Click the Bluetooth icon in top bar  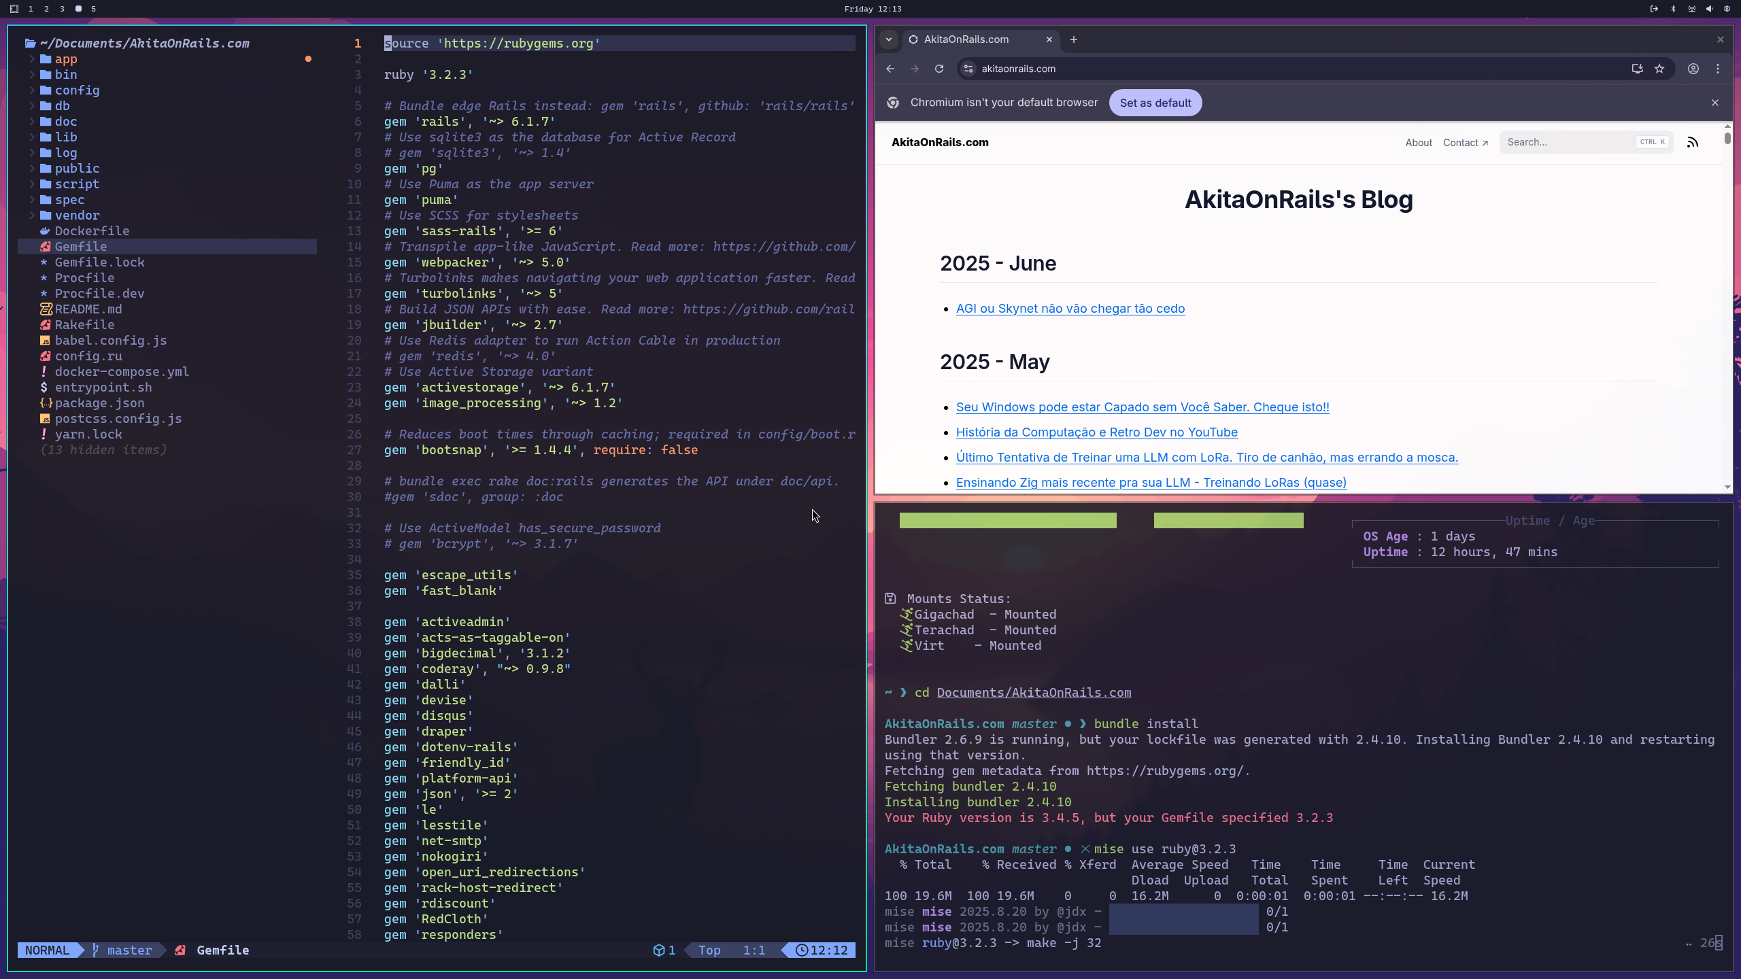point(1674,9)
